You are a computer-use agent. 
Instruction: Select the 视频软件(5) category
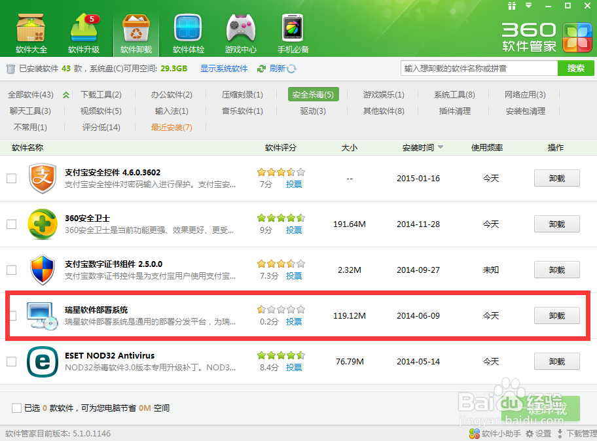click(101, 111)
